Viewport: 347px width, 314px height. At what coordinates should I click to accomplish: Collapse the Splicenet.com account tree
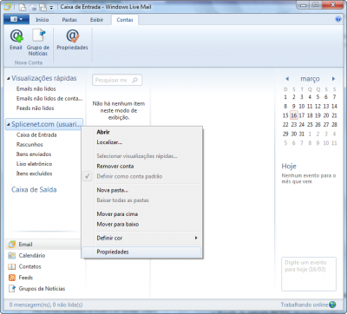click(x=9, y=125)
